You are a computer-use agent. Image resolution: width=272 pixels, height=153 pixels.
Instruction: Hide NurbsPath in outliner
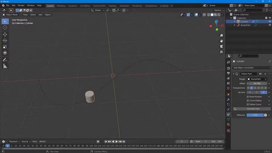270,25
